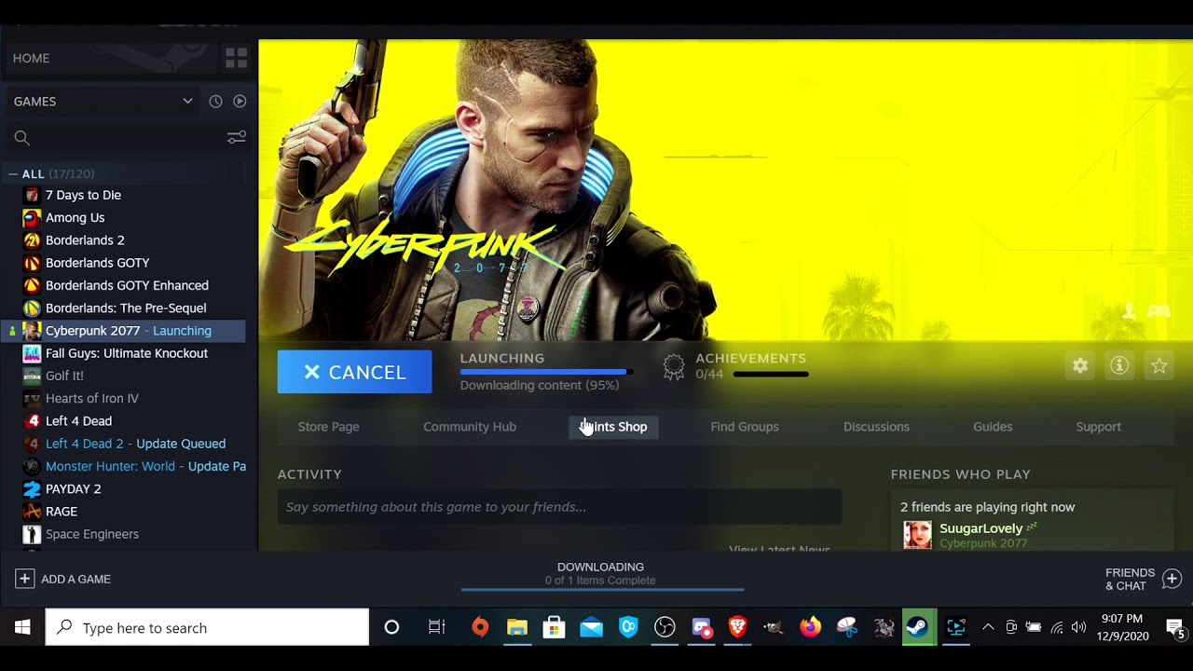Open Cortana circle icon
The height and width of the screenshot is (671, 1193).
(391, 627)
